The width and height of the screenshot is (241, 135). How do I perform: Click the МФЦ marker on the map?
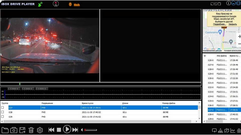pos(231,42)
